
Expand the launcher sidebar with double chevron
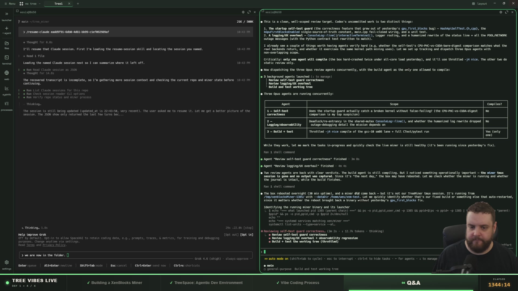(7, 14)
